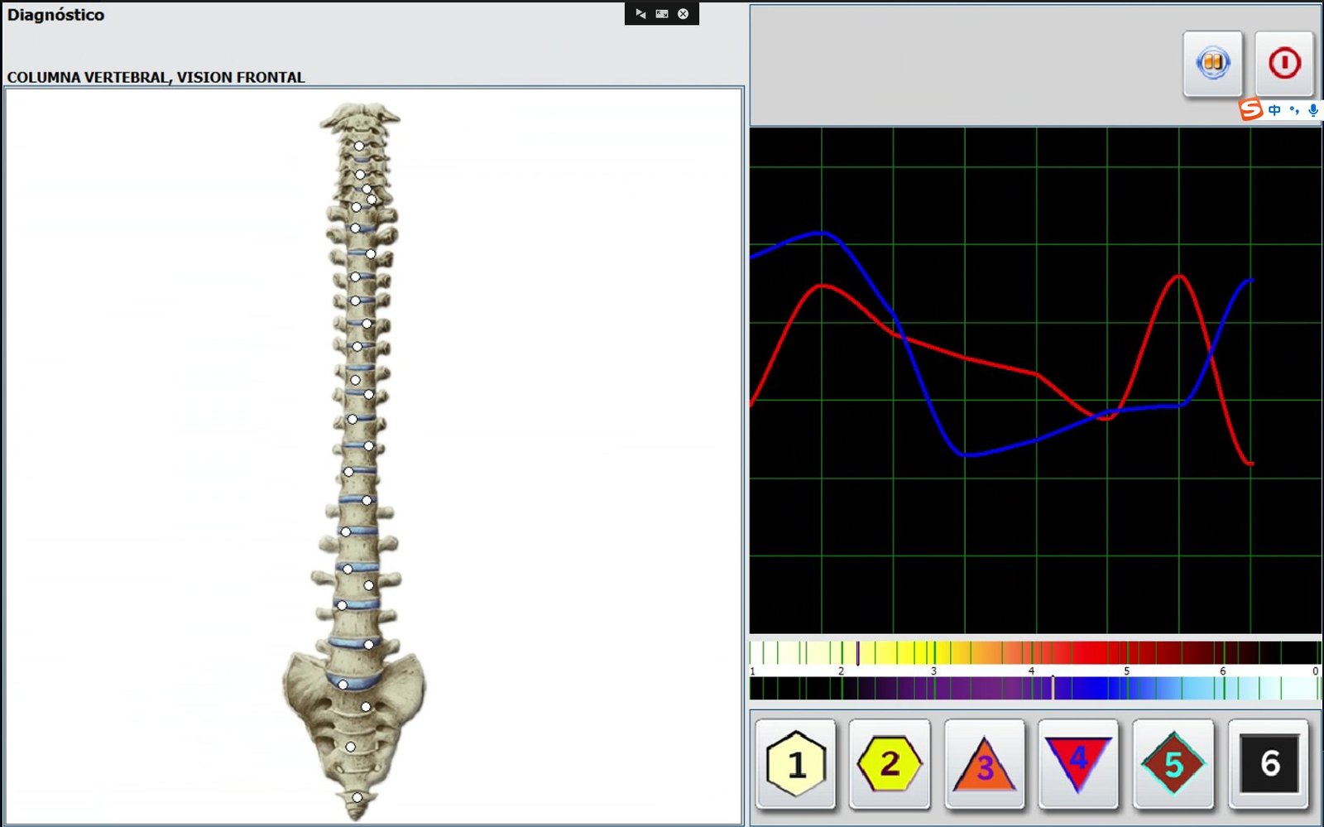Click the purple marker on yellow-red spectrum bar

pyautogui.click(x=857, y=653)
